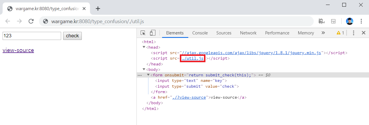Screen dimensions: 369x125
Task: Collapse the head element node
Action: click(x=144, y=47)
